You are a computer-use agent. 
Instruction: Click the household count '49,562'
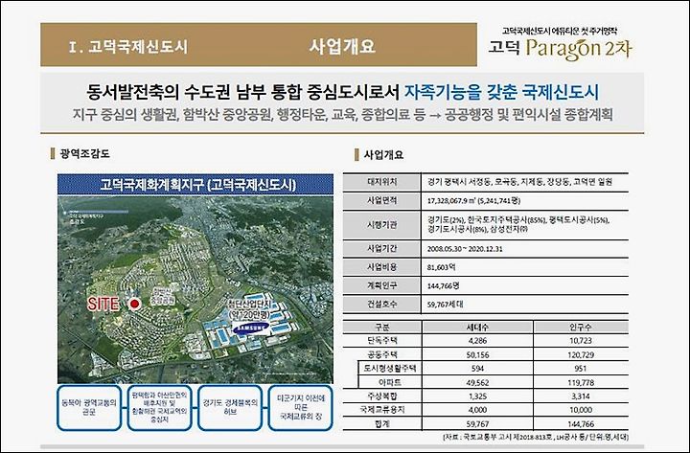[x=477, y=383]
